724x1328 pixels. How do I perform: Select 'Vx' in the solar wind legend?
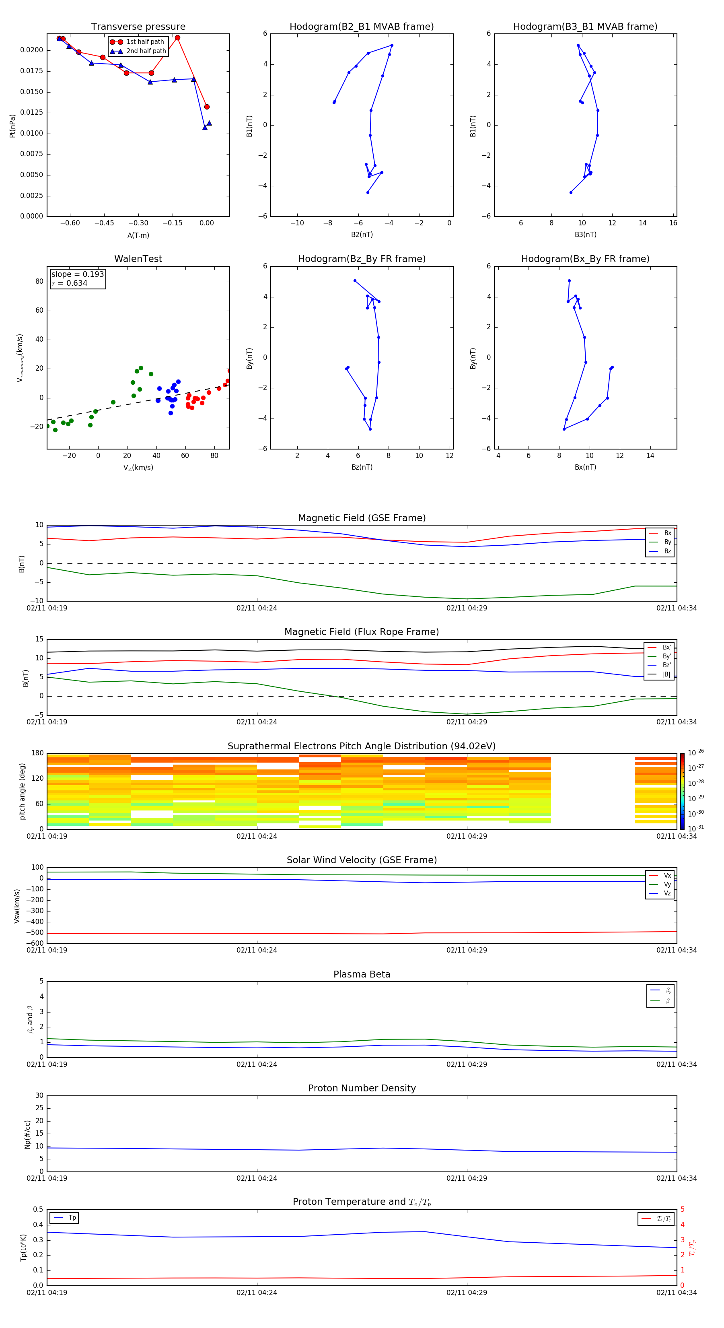click(660, 875)
